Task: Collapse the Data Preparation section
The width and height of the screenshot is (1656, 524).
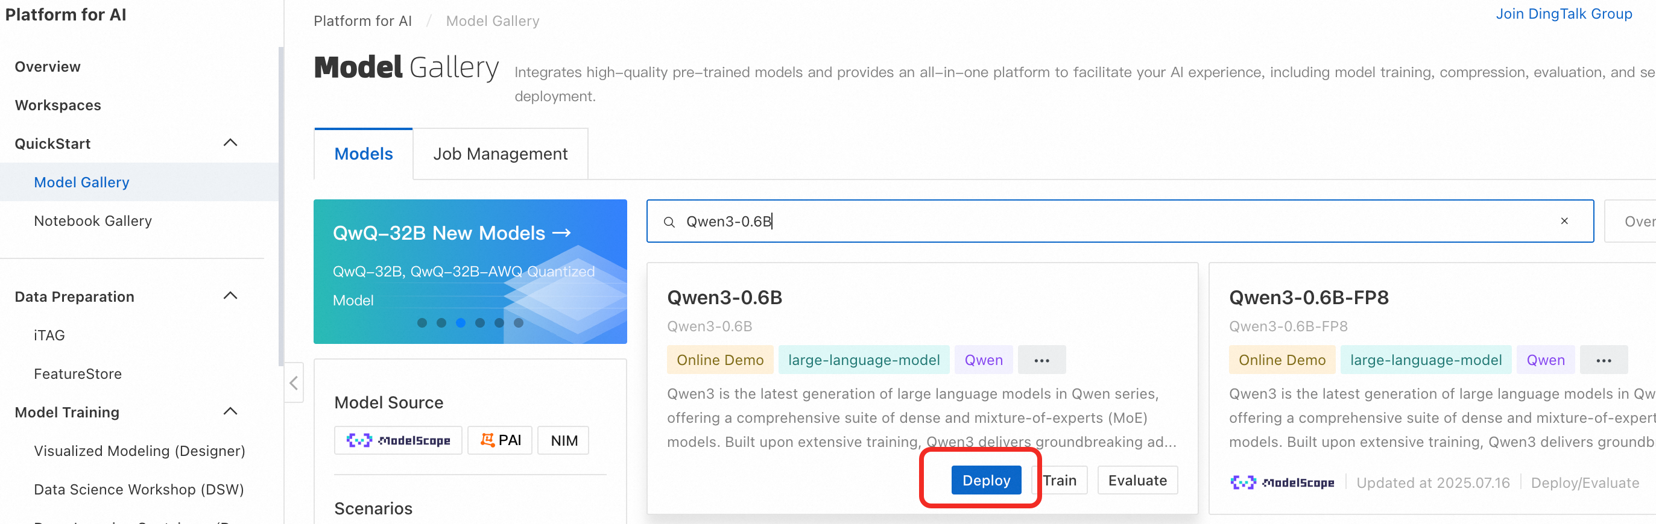Action: 230,296
